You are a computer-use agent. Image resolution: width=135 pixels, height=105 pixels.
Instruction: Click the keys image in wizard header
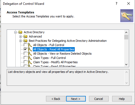click(x=127, y=16)
